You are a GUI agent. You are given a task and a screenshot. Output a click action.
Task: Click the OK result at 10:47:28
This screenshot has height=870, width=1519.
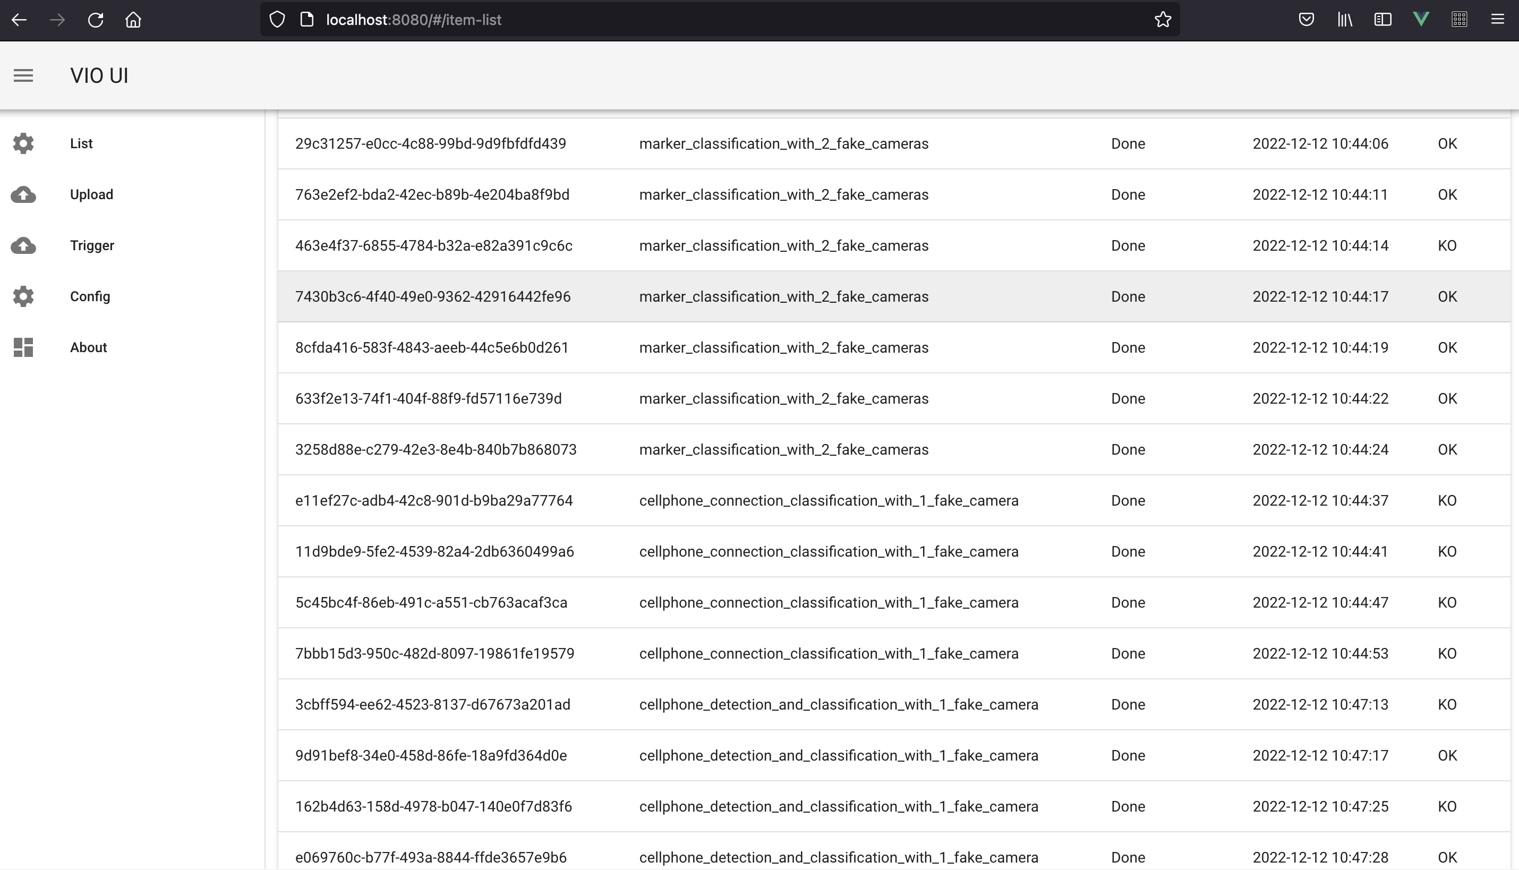coord(1447,857)
